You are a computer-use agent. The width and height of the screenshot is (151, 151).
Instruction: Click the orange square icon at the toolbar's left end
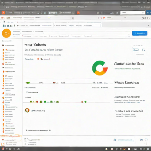click(x=3, y=13)
